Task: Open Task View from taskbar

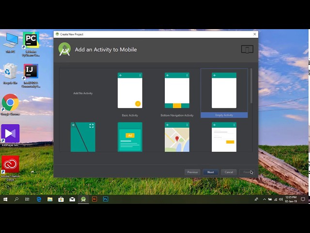Action: pos(27,200)
